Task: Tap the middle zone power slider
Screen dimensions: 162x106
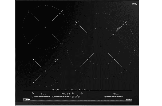Action: pos(62,97)
